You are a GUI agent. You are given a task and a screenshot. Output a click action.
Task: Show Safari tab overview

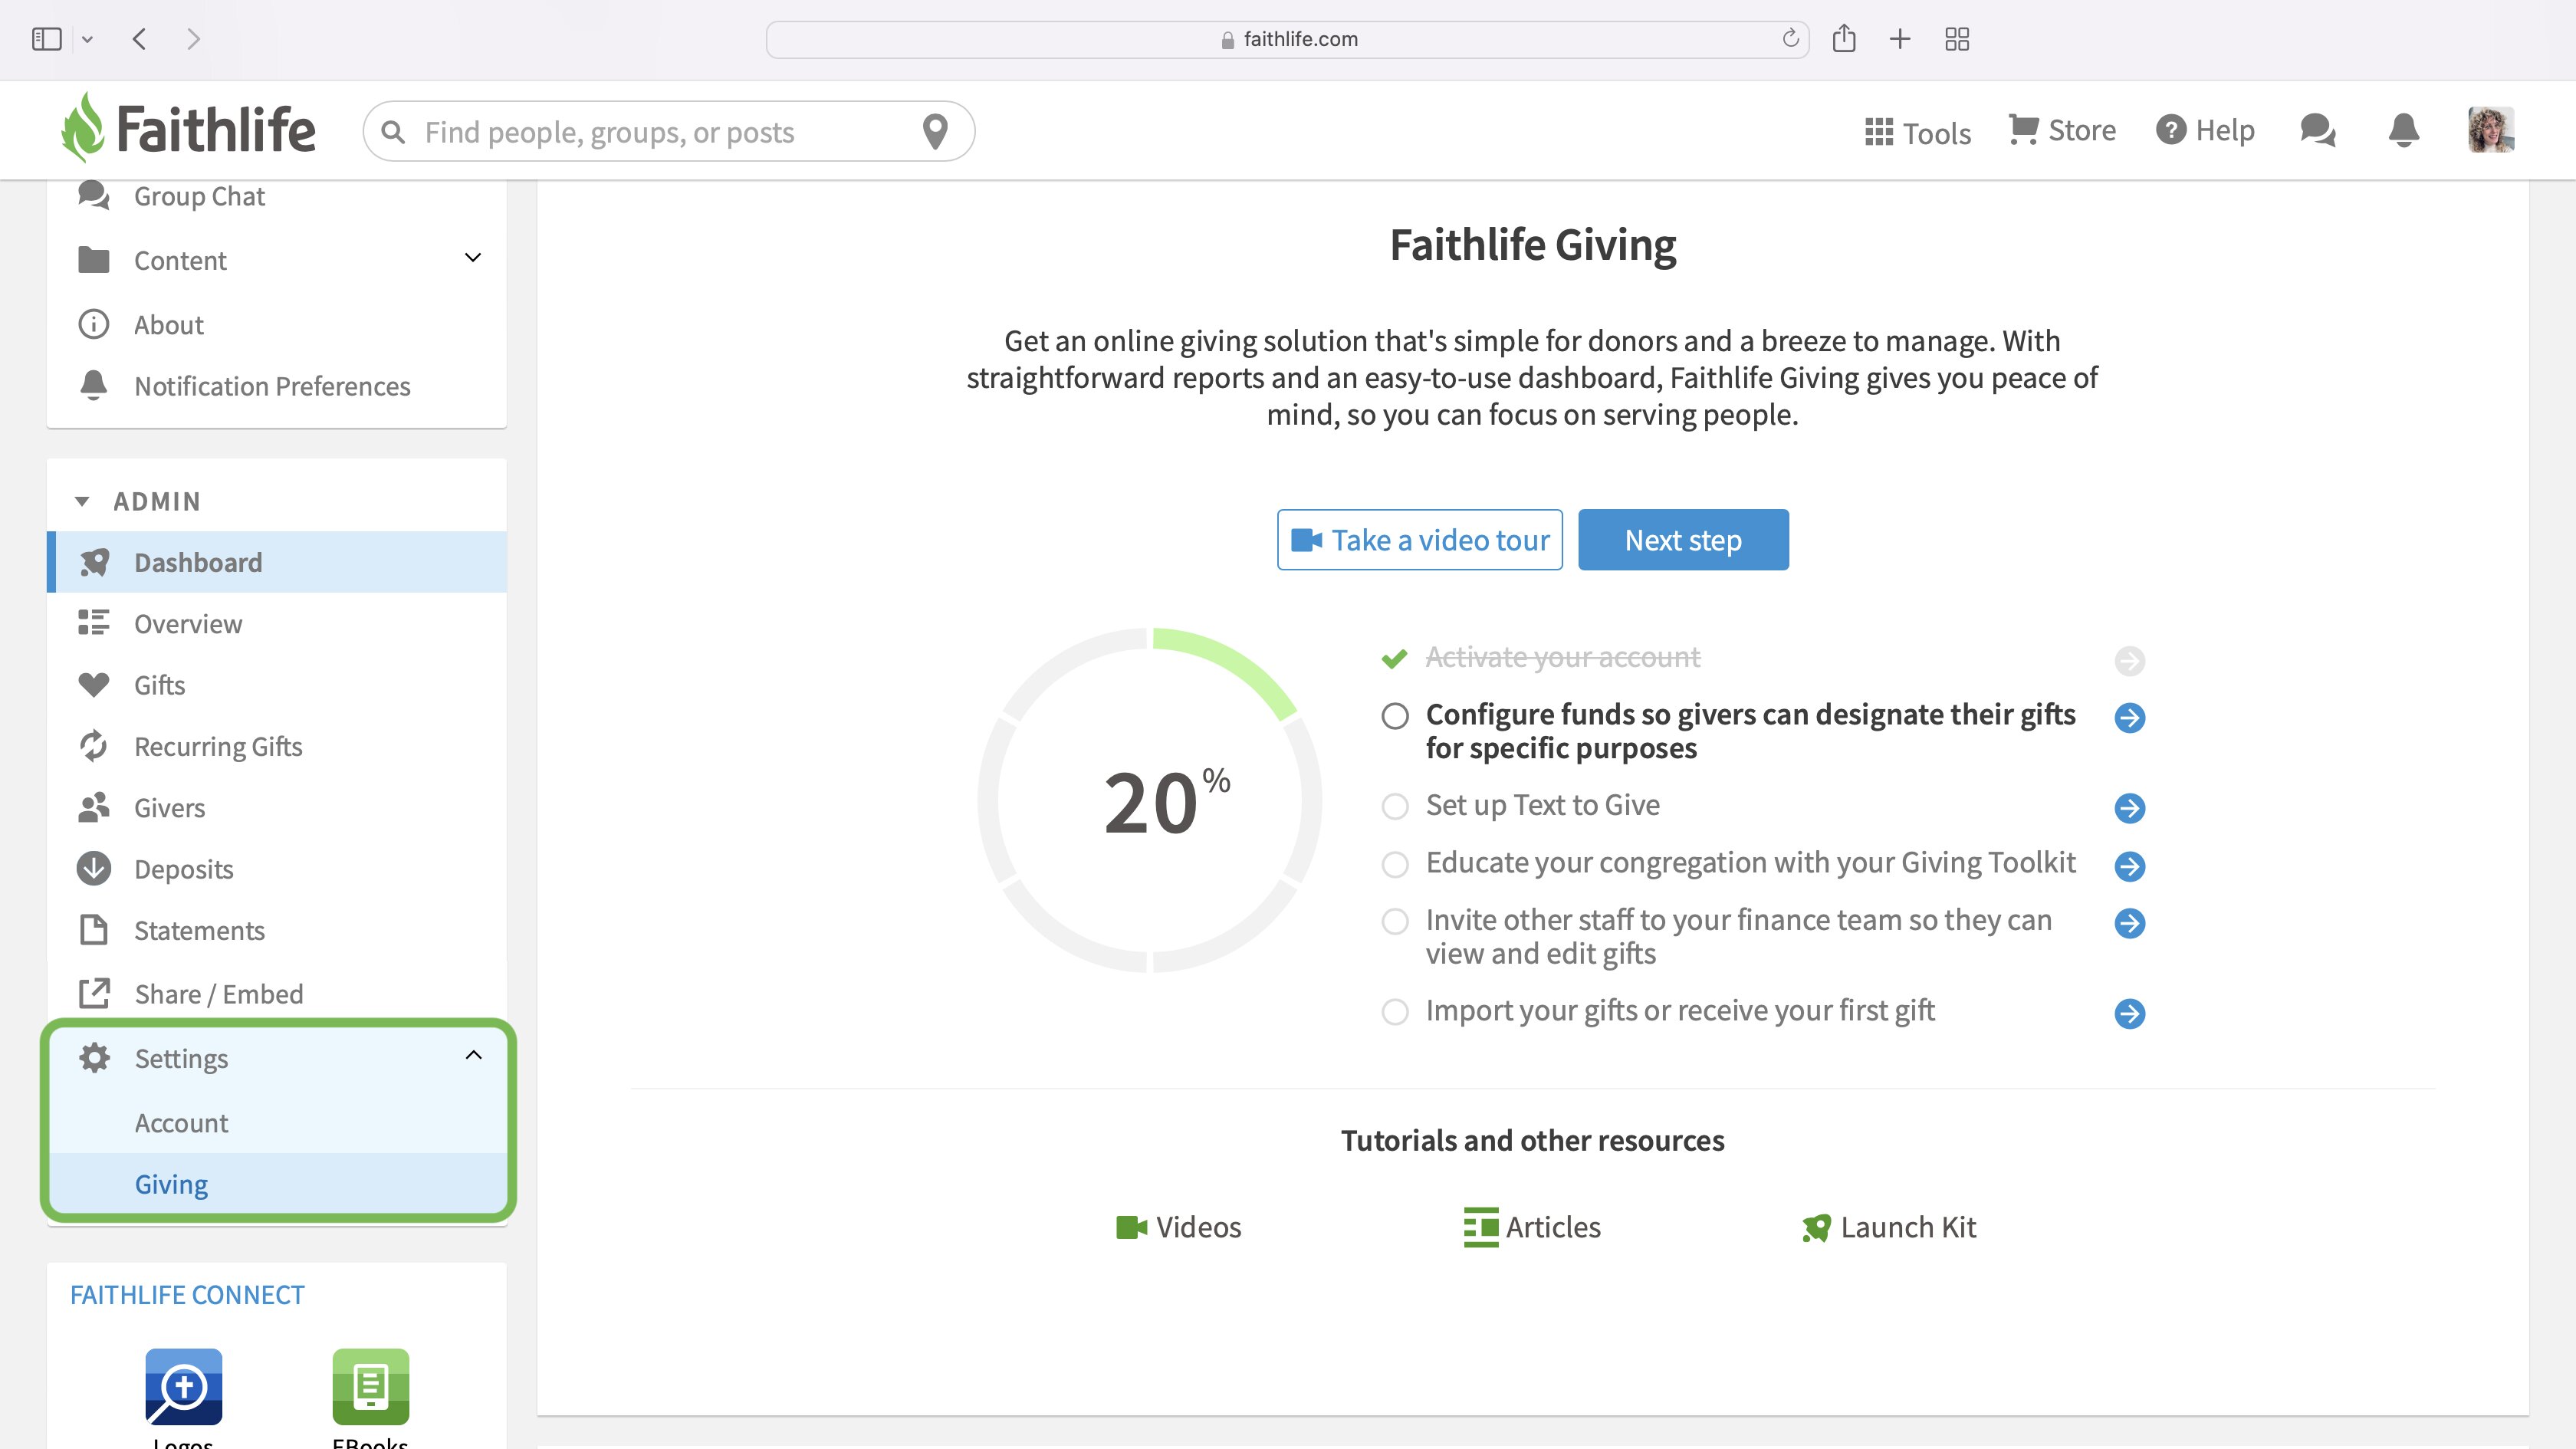1957,39
